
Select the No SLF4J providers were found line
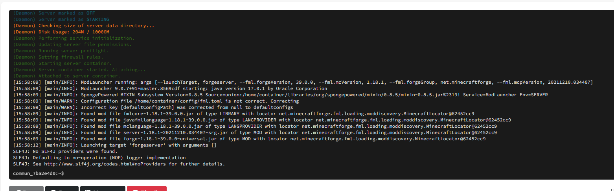[x=65, y=151]
